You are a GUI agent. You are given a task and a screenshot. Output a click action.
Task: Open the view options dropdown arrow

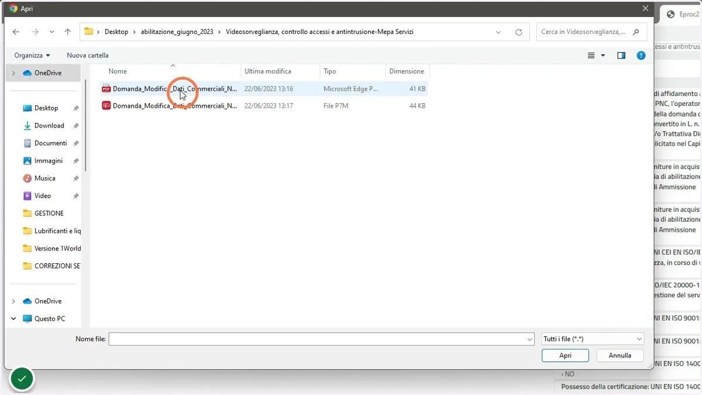[602, 56]
